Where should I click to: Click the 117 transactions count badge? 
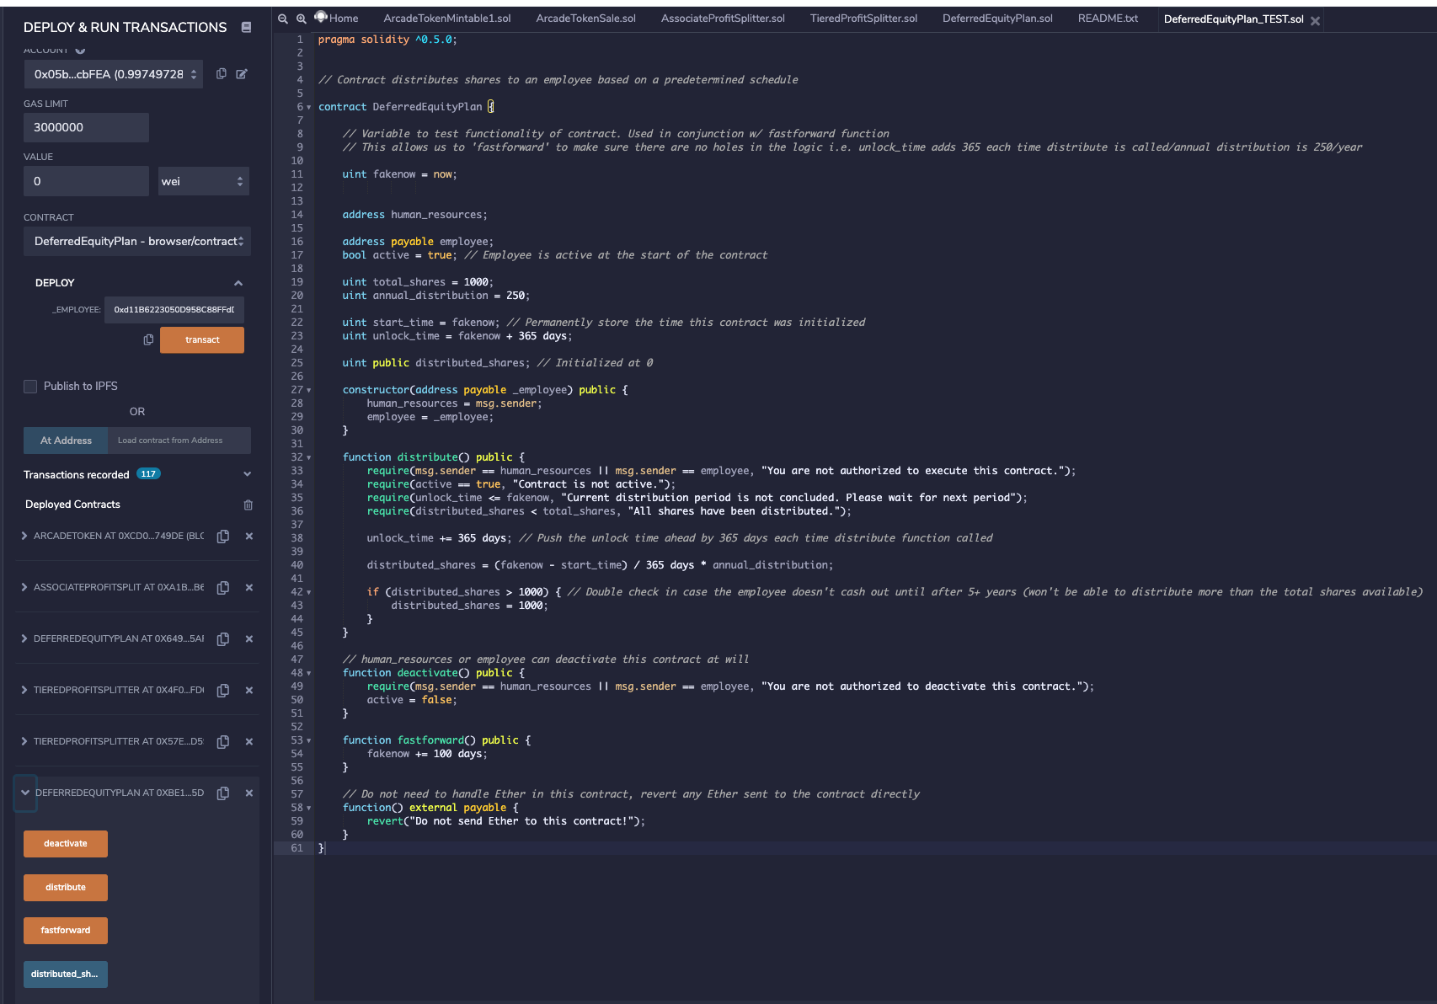(148, 474)
